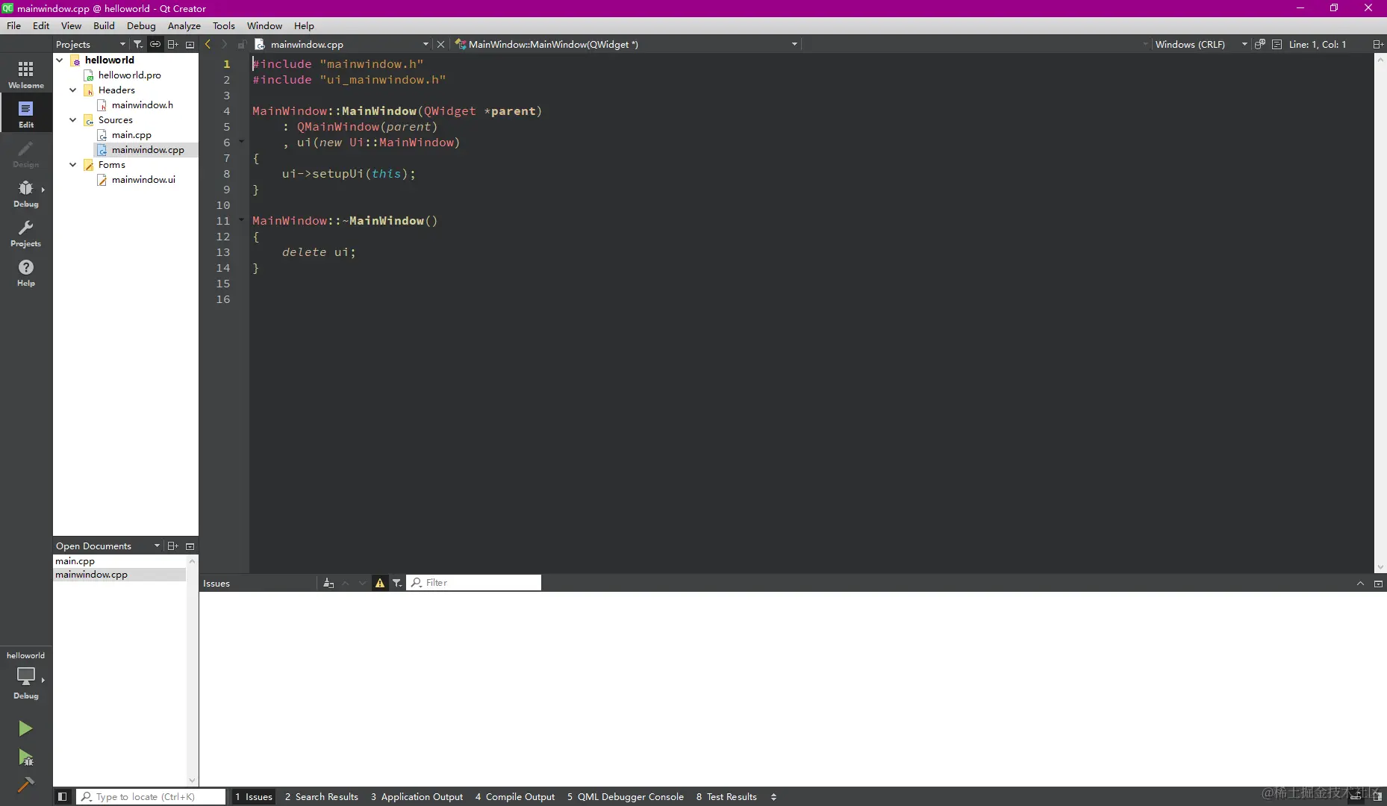Go to previous issue arrow

click(x=346, y=583)
